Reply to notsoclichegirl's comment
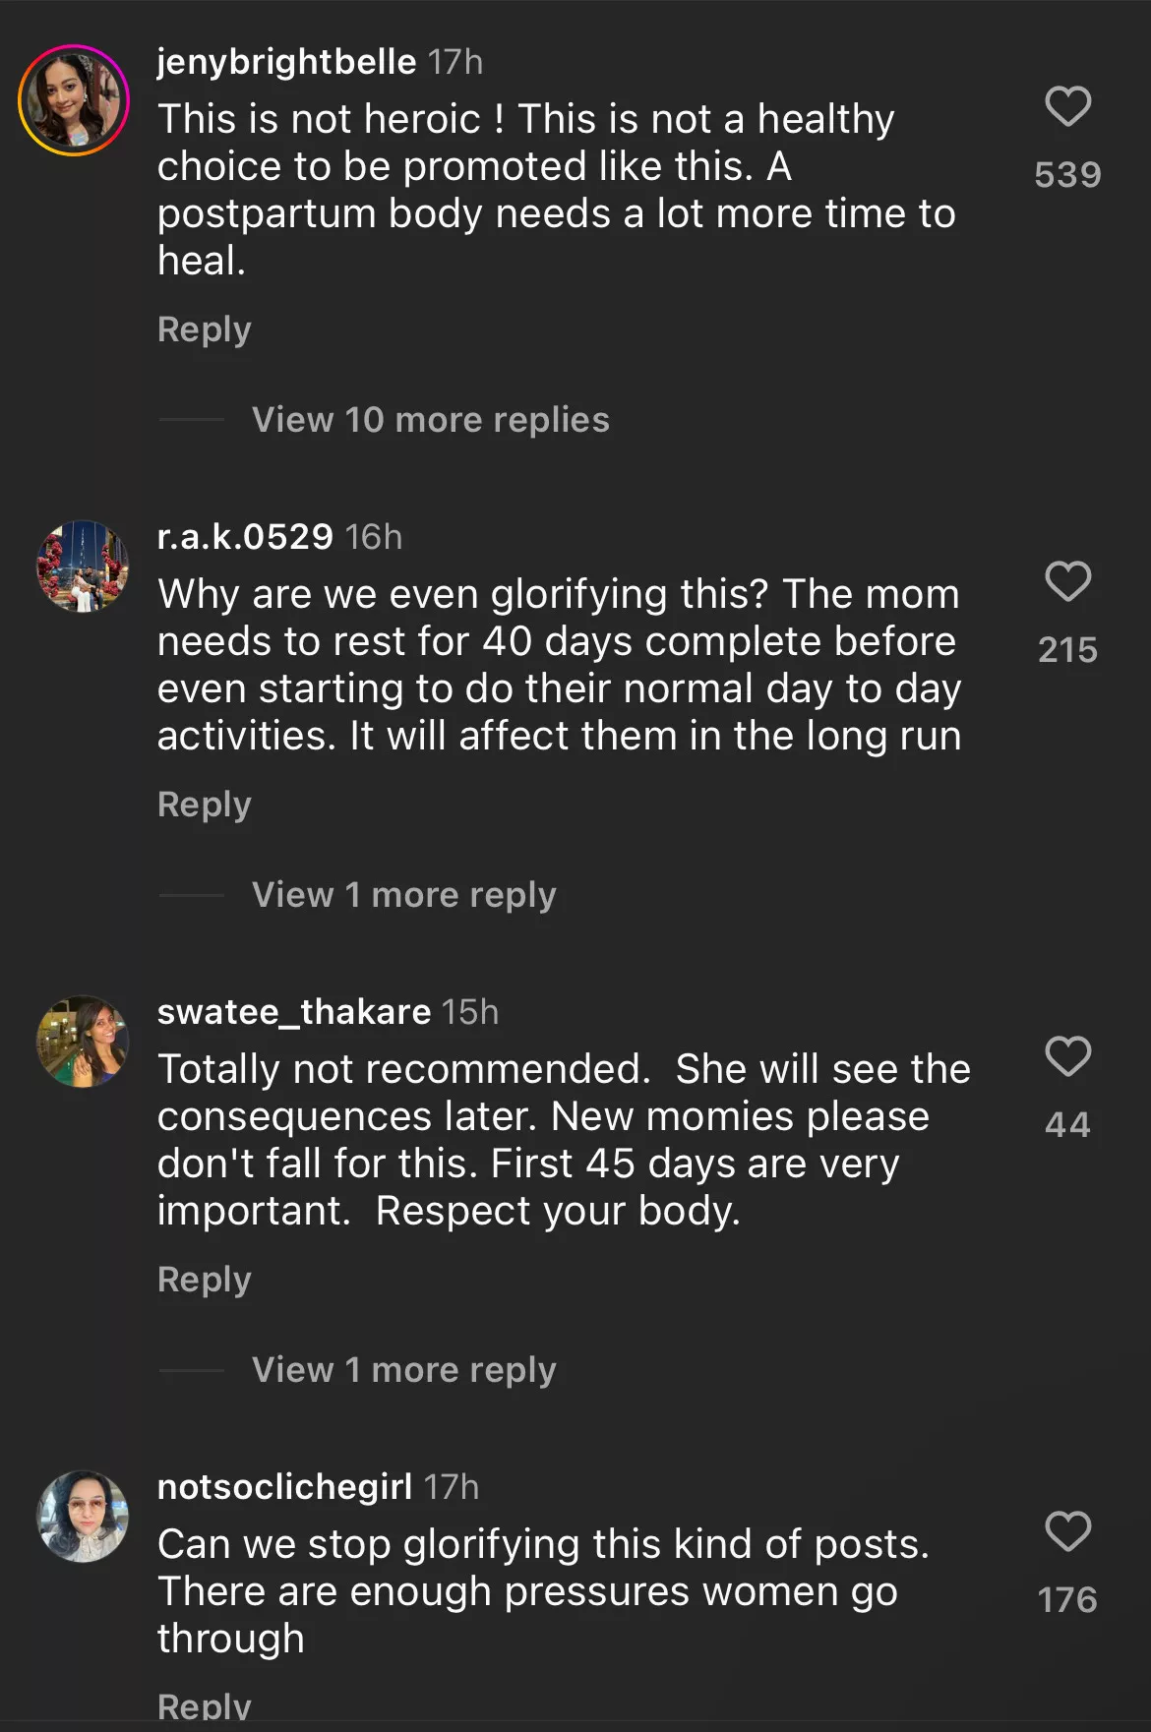This screenshot has height=1732, width=1151. [x=205, y=1707]
